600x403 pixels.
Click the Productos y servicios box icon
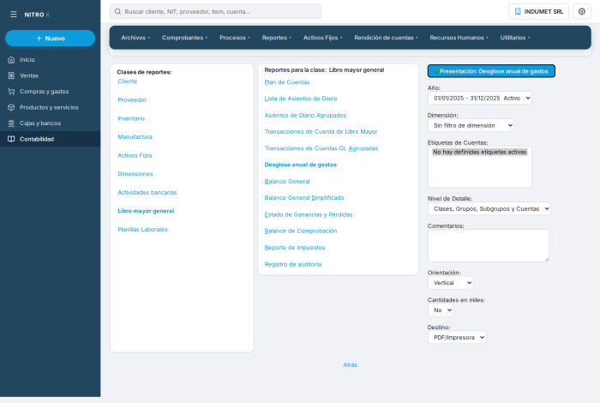coord(11,107)
